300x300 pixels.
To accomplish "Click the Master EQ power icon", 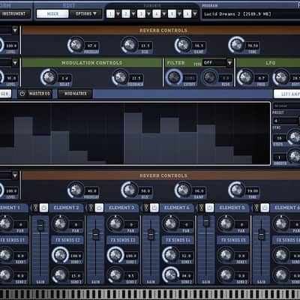I will 22,94.
